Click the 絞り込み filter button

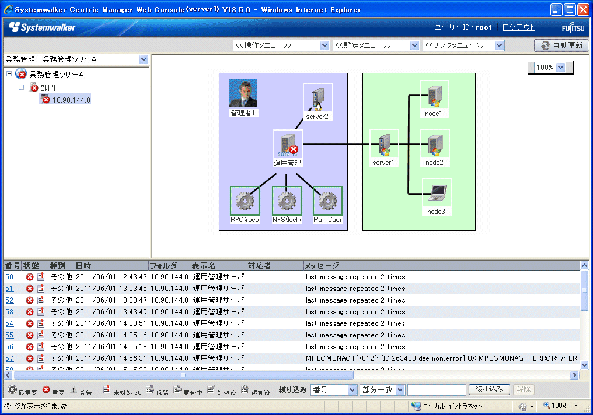tap(489, 389)
